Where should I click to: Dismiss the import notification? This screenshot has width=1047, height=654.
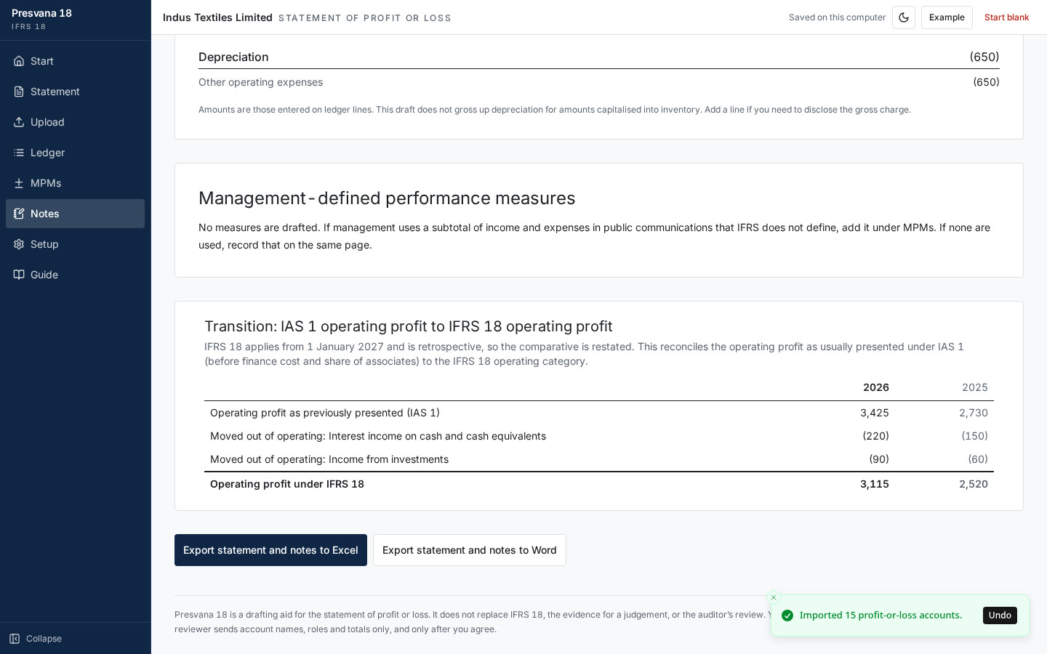774,597
